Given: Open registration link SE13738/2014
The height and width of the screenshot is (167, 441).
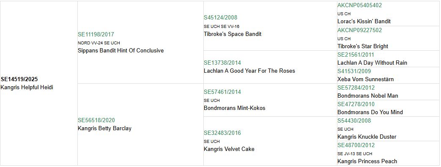Looking at the screenshot, I should tap(222, 63).
